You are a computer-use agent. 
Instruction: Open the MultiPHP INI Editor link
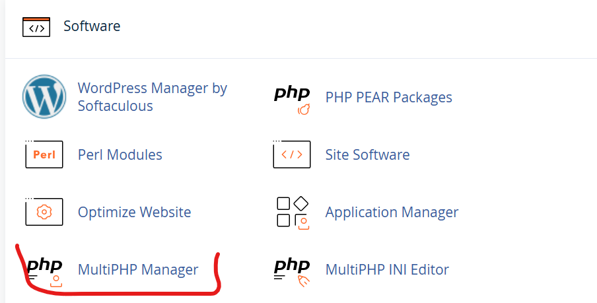pyautogui.click(x=387, y=269)
